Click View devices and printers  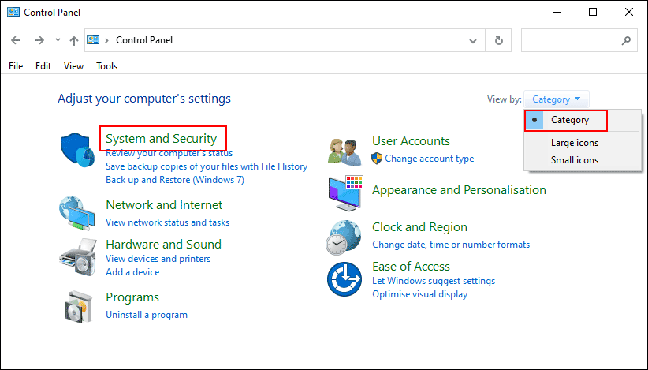pyautogui.click(x=158, y=259)
